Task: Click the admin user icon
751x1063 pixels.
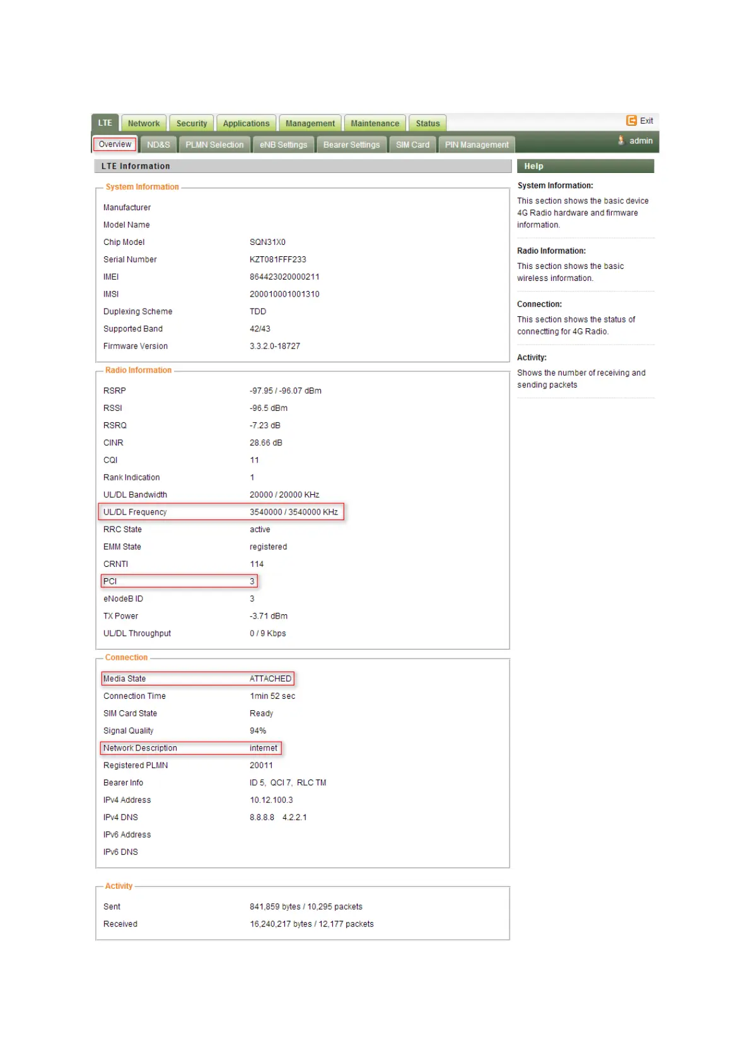Action: [621, 141]
